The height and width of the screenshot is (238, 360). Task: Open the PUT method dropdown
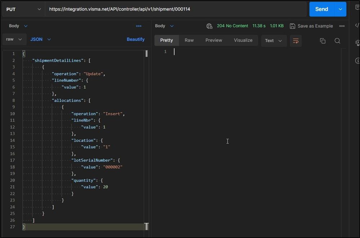click(23, 9)
